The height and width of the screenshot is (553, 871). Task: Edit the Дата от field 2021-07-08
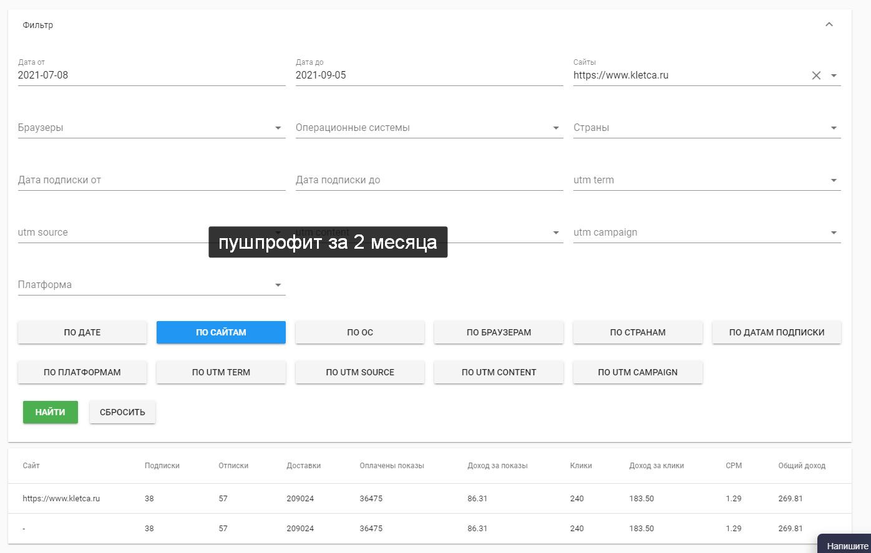click(x=152, y=75)
